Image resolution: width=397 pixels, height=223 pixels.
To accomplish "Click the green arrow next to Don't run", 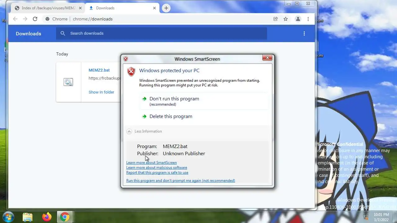I will 144,99.
